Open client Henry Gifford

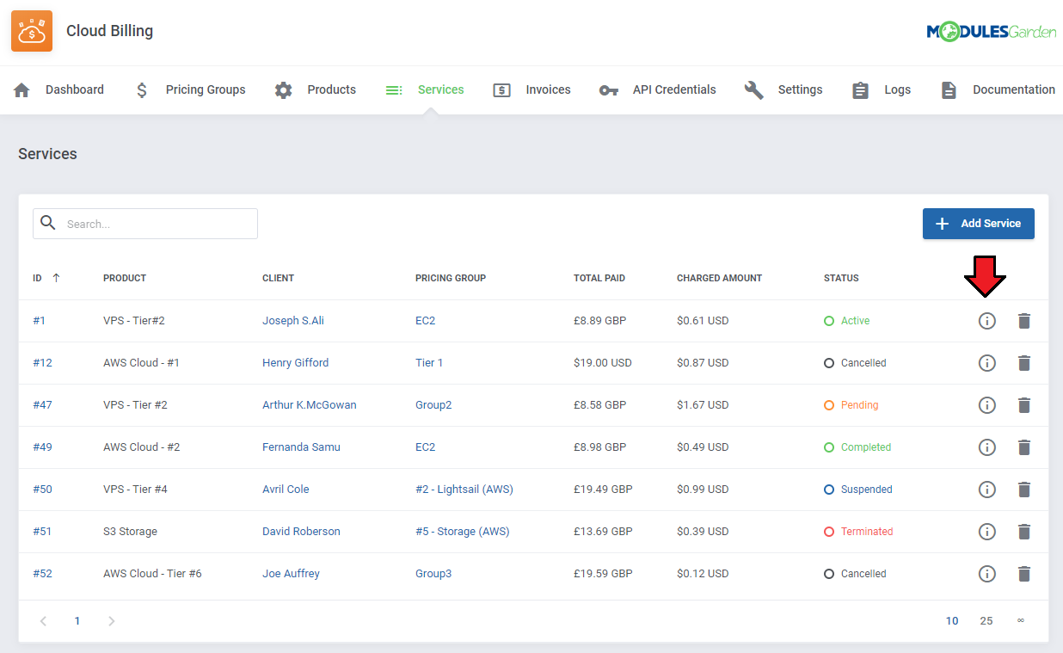pyautogui.click(x=295, y=363)
